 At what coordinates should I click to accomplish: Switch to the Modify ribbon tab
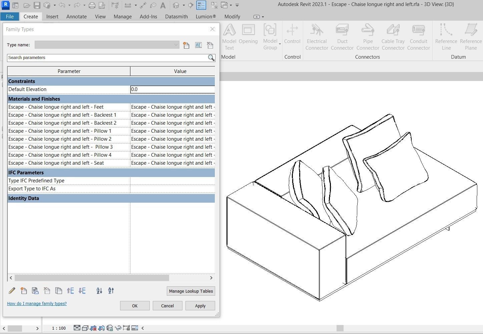(x=232, y=17)
